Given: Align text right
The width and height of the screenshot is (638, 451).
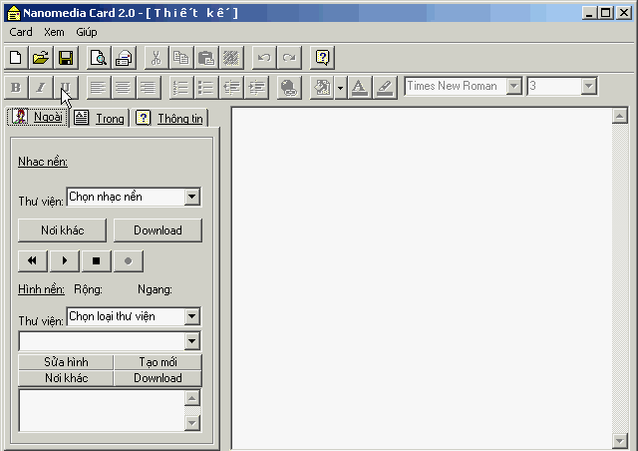Looking at the screenshot, I should [x=149, y=87].
